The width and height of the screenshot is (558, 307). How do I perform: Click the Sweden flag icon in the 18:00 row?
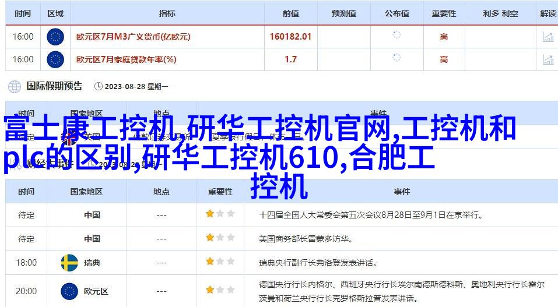(69, 263)
